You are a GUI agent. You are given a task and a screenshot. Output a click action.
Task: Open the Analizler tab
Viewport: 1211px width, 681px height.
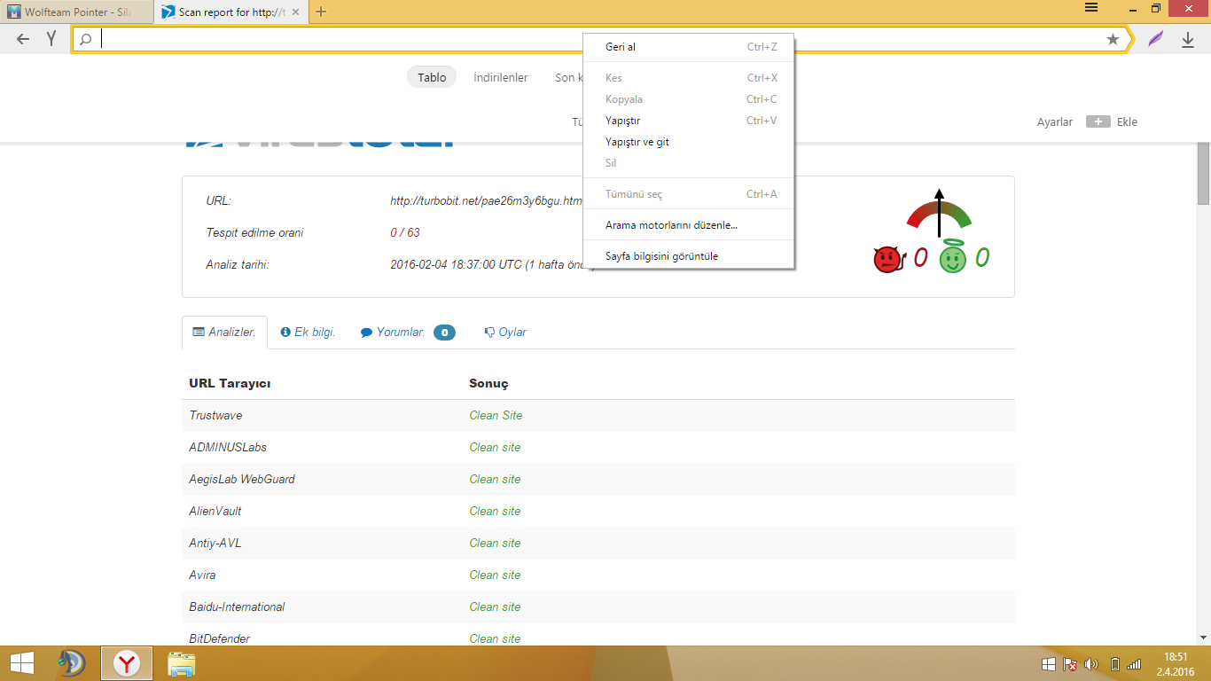(224, 333)
